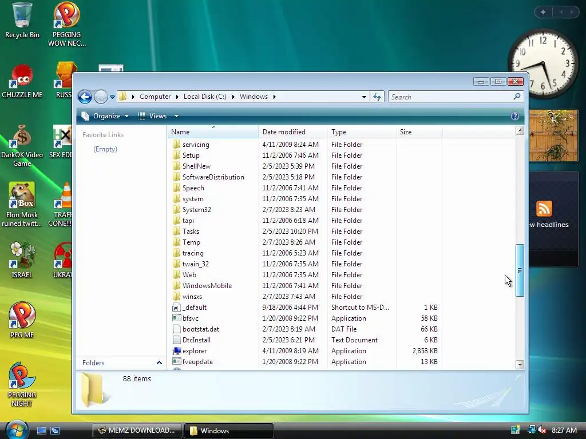Image resolution: width=586 pixels, height=439 pixels.
Task: Click the Start orb on taskbar
Action: click(17, 430)
